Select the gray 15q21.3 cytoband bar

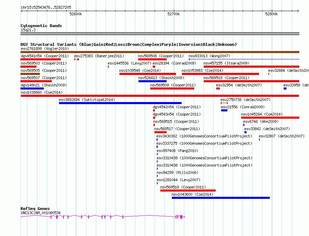[x=160, y=34]
